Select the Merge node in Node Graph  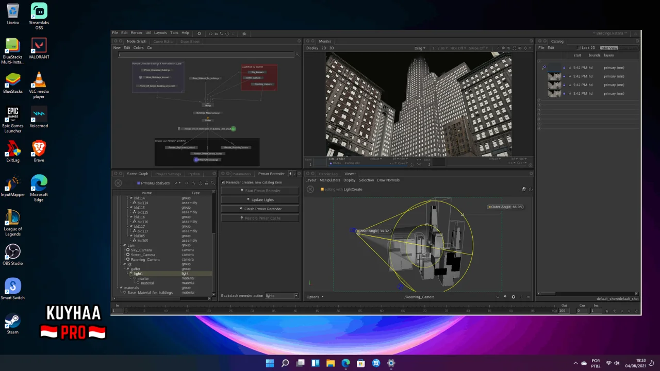click(x=208, y=105)
